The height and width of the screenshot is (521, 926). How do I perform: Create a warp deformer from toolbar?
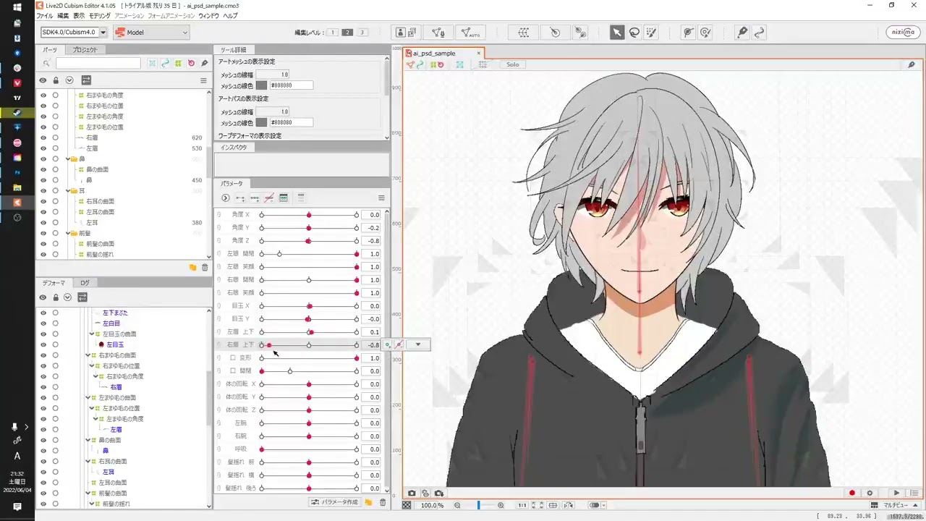click(524, 32)
